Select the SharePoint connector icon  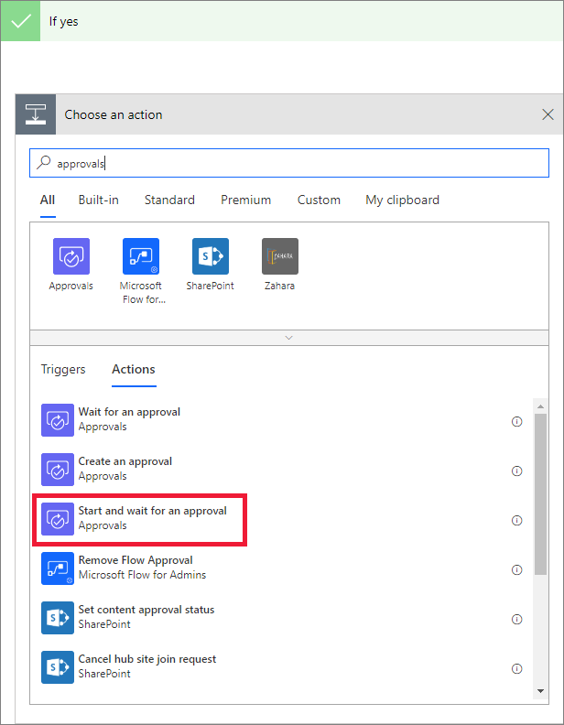point(211,256)
